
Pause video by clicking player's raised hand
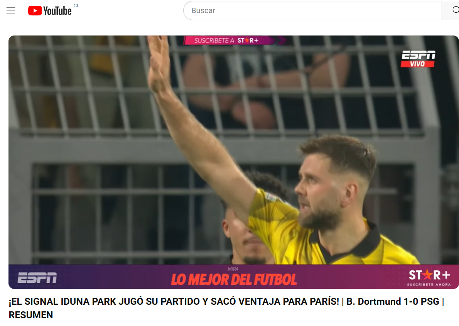coord(159,63)
